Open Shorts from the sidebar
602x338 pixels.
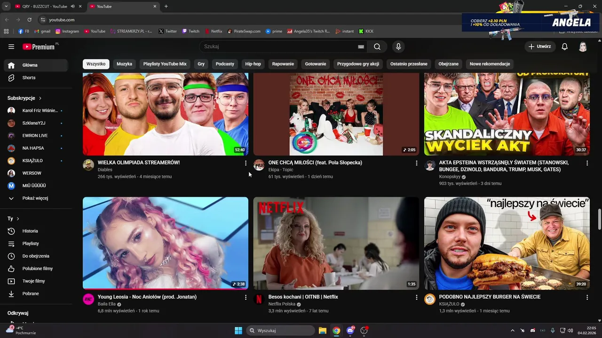click(x=36, y=78)
